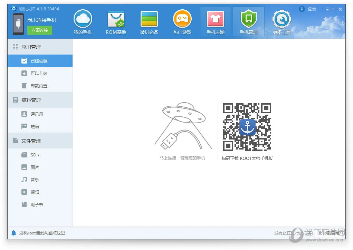The image size is (353, 250).
Task: Select 已经安装 in the sidebar
Action: point(39,61)
